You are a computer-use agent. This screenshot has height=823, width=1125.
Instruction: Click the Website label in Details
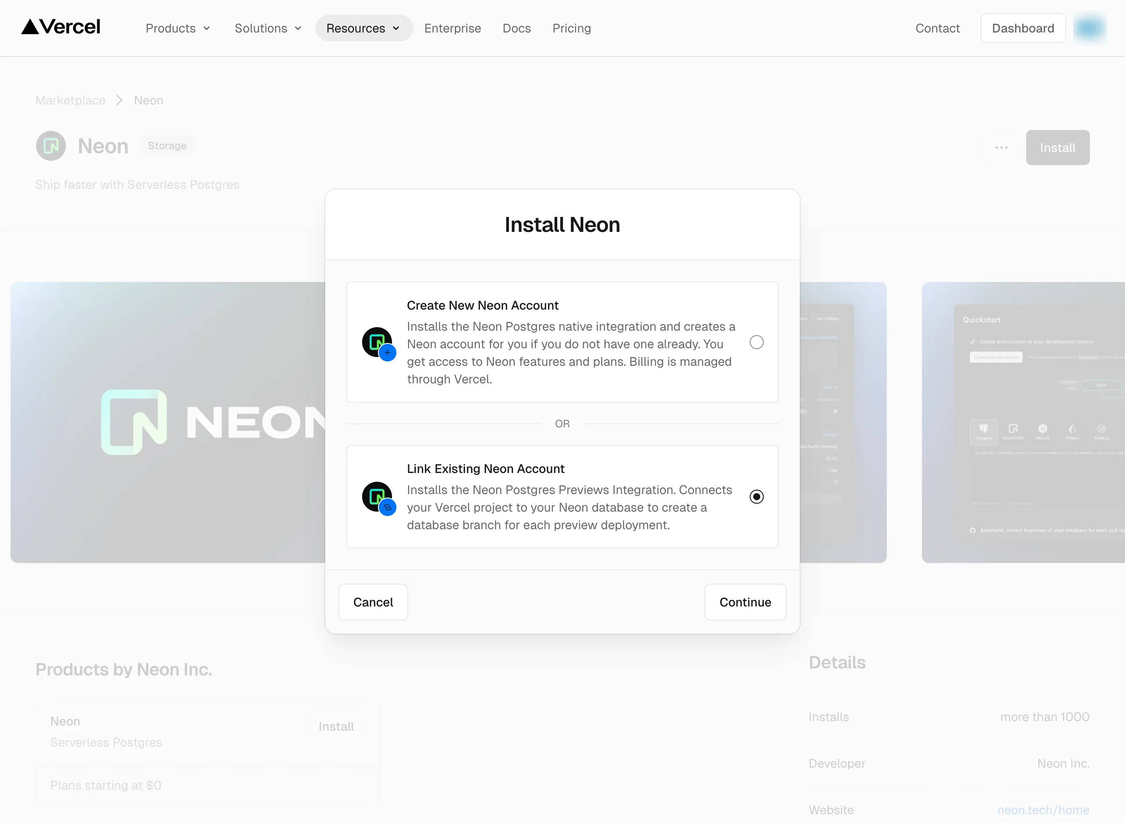click(831, 810)
